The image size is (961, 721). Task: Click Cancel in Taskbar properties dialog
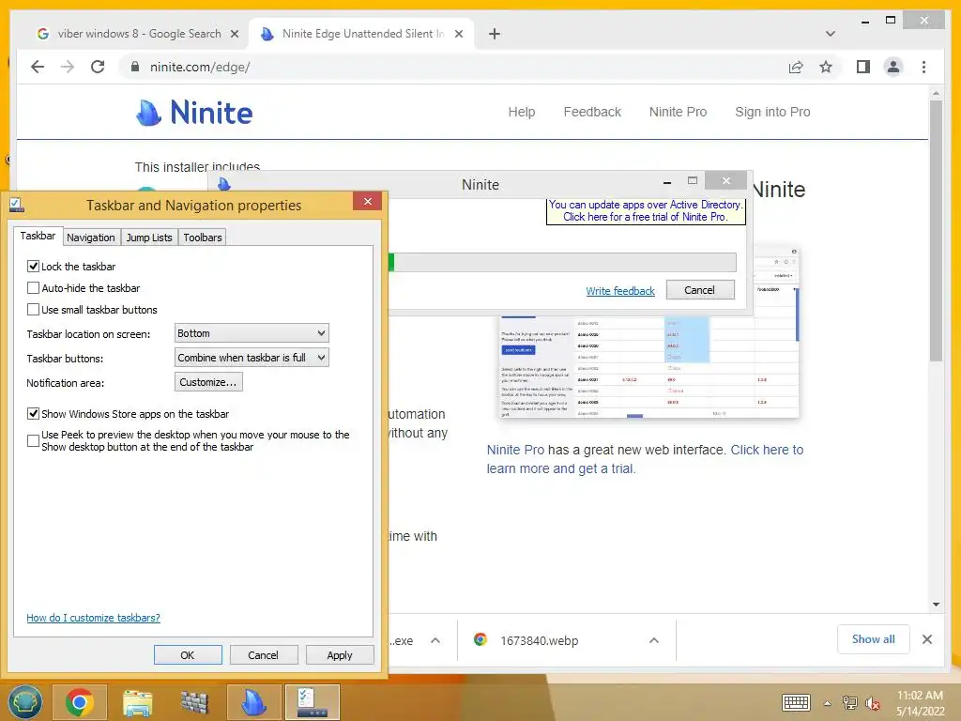[263, 654]
